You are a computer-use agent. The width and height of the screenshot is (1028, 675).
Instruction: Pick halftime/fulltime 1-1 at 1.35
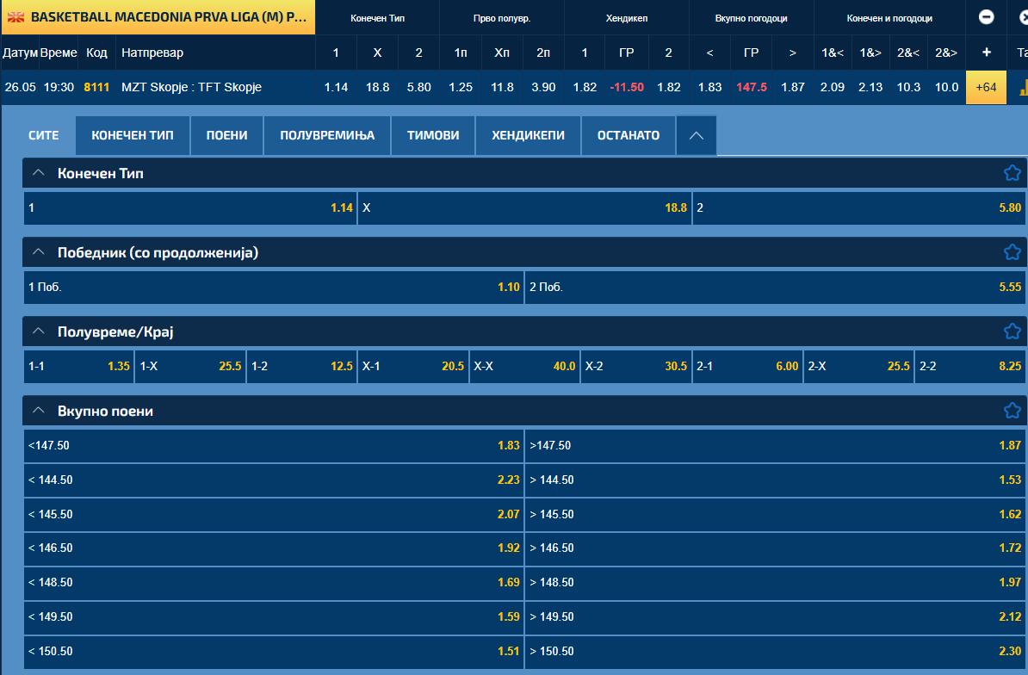click(x=78, y=366)
